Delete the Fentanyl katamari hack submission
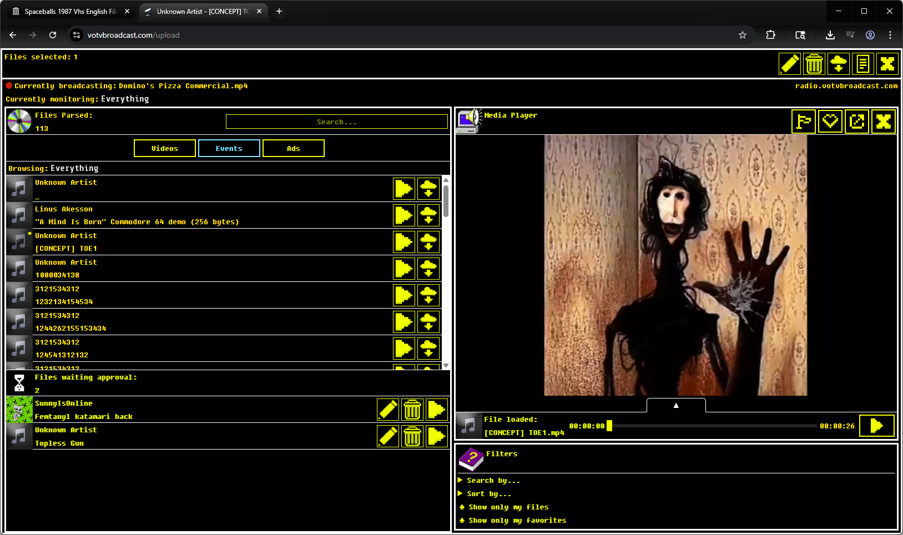 (412, 410)
